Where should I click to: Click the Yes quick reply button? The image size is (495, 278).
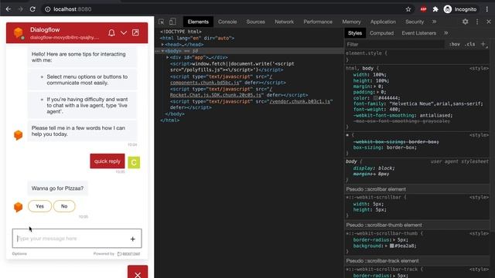(x=39, y=206)
